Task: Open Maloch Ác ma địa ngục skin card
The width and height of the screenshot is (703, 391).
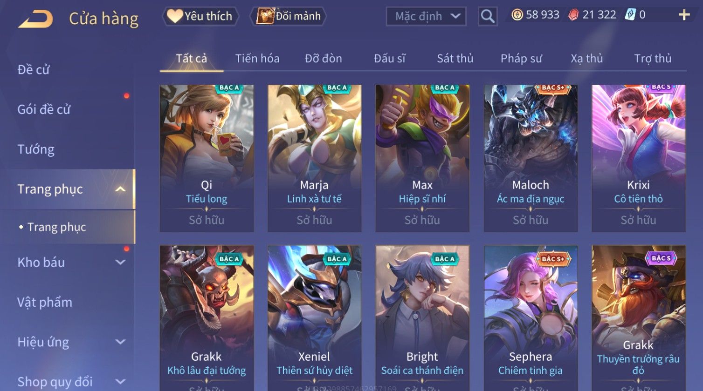Action: [x=531, y=158]
